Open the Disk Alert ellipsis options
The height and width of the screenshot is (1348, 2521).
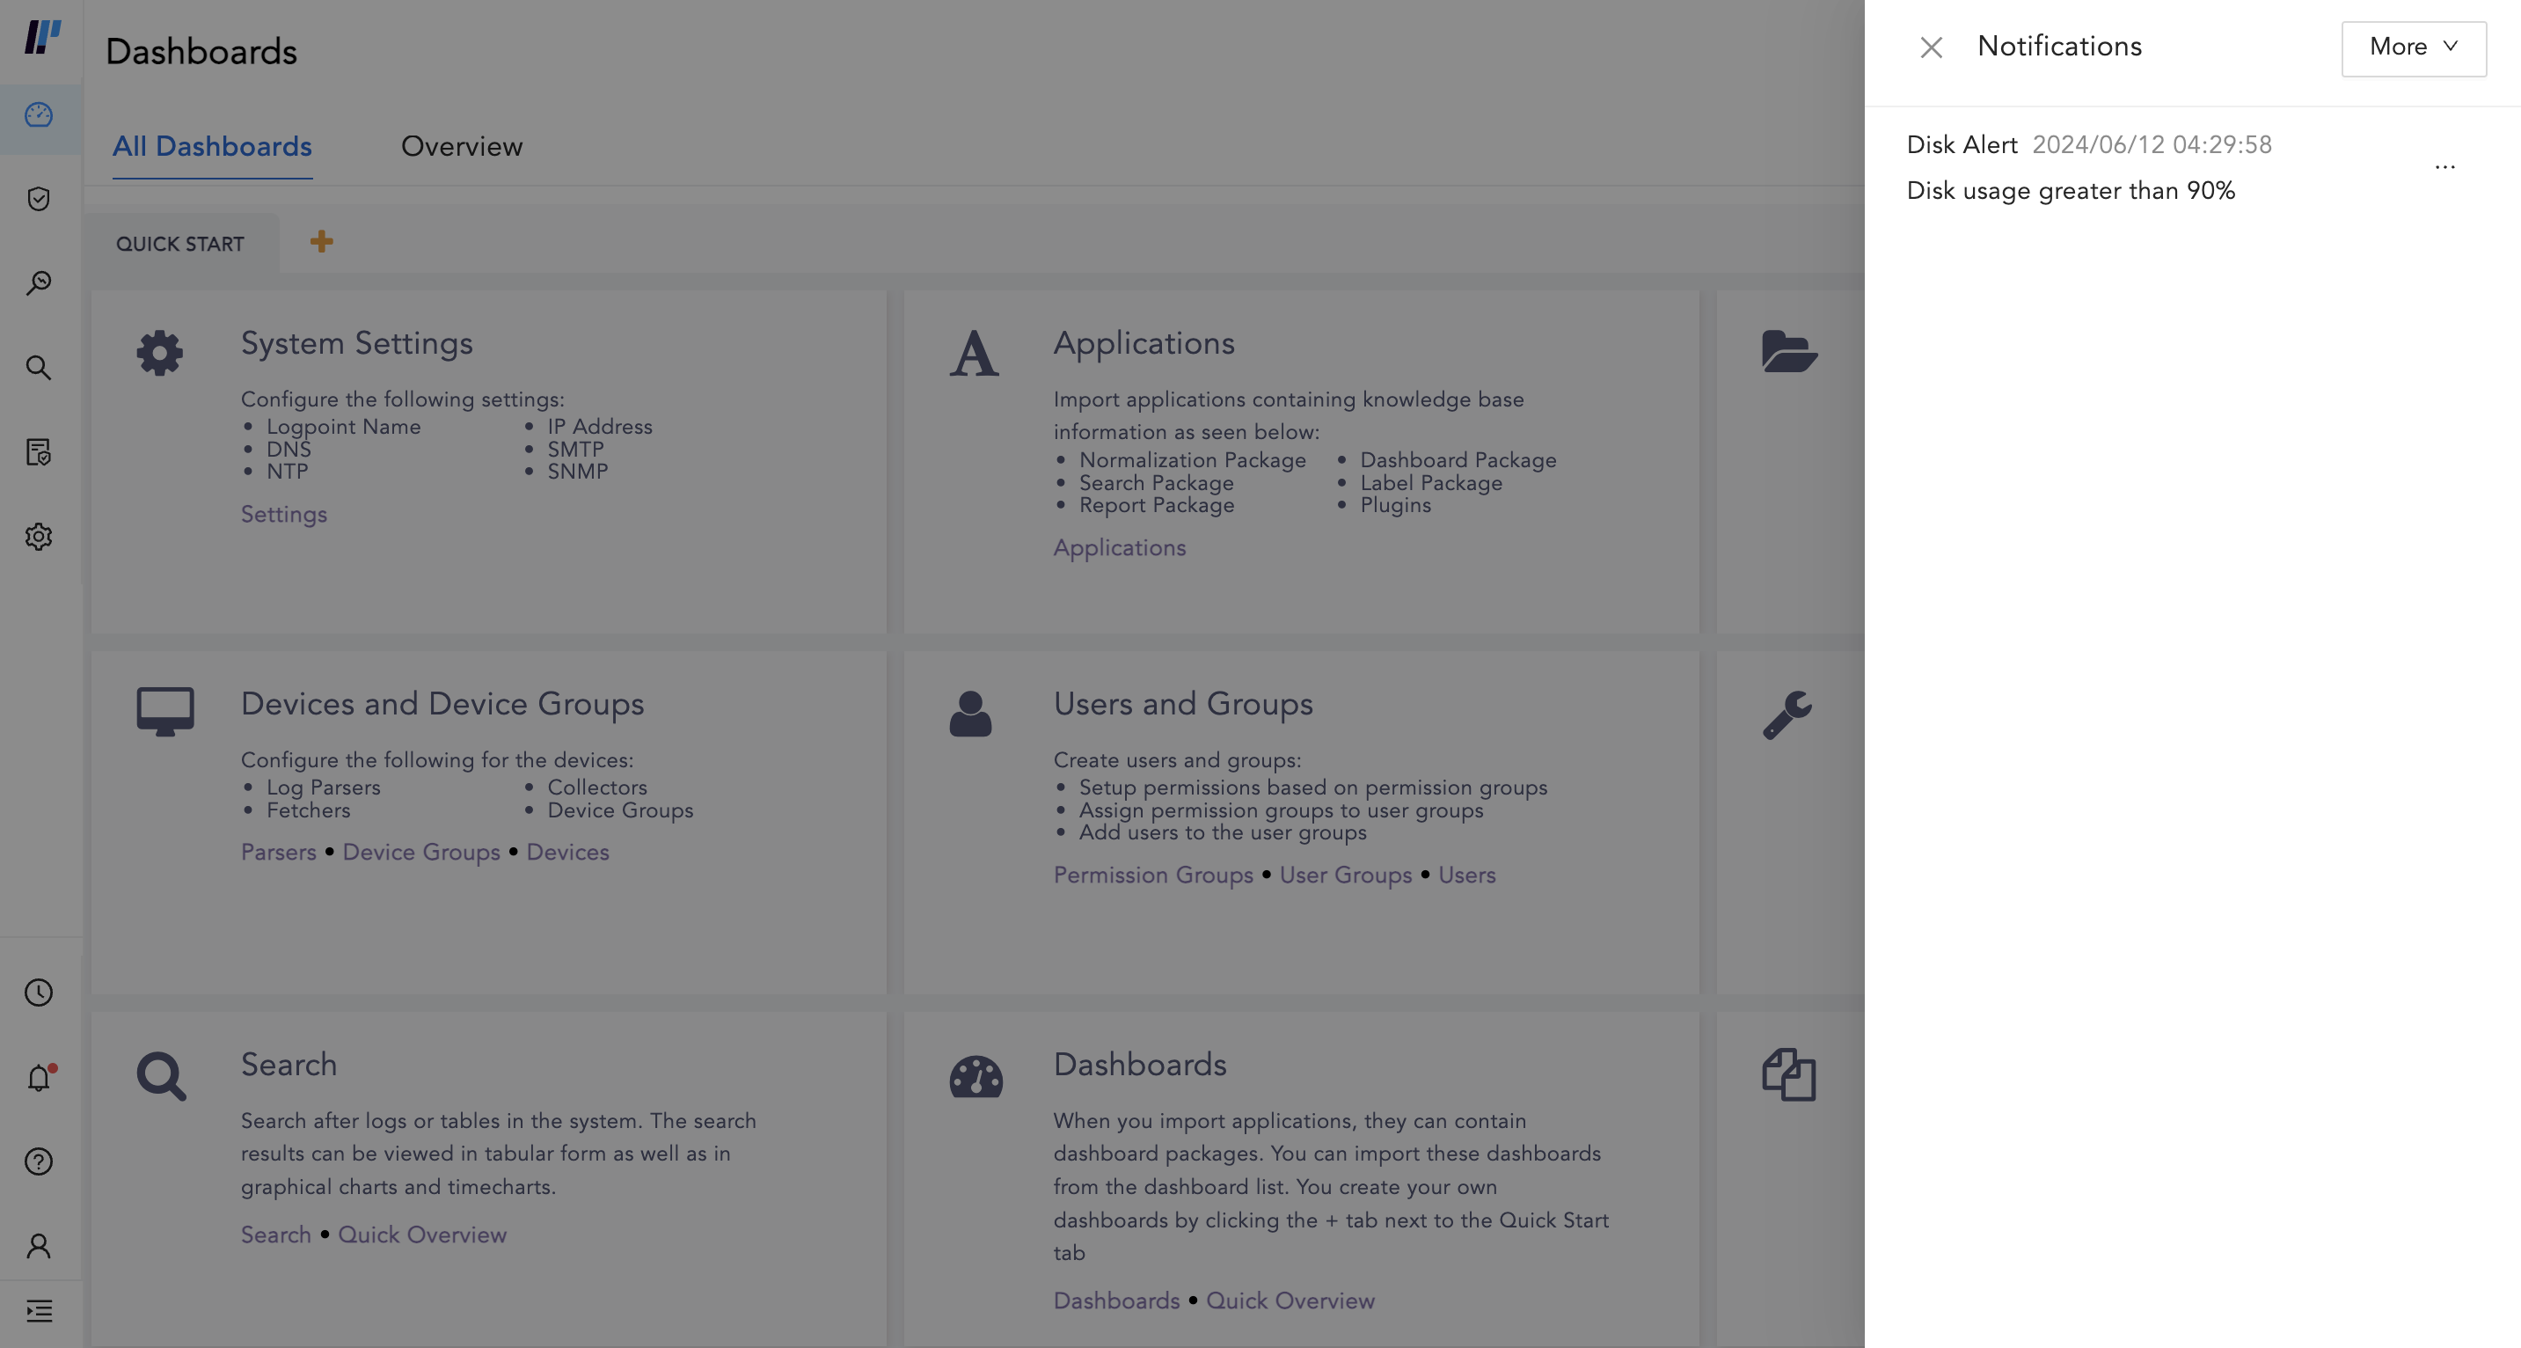point(2444,167)
